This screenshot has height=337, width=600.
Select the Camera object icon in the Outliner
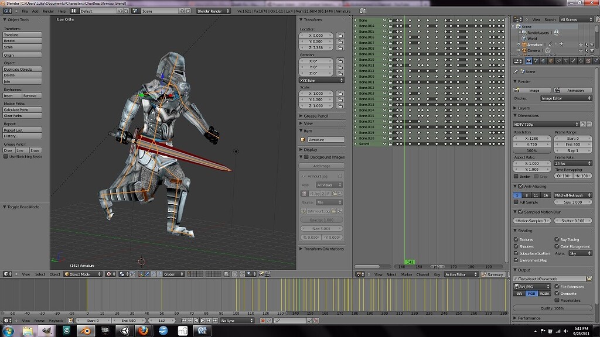[524, 51]
